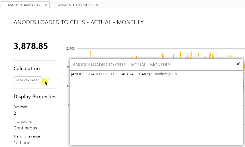The width and height of the screenshot is (245, 147).
Task: Click the 12,400 y-axis label
Action: click(x=70, y=48)
